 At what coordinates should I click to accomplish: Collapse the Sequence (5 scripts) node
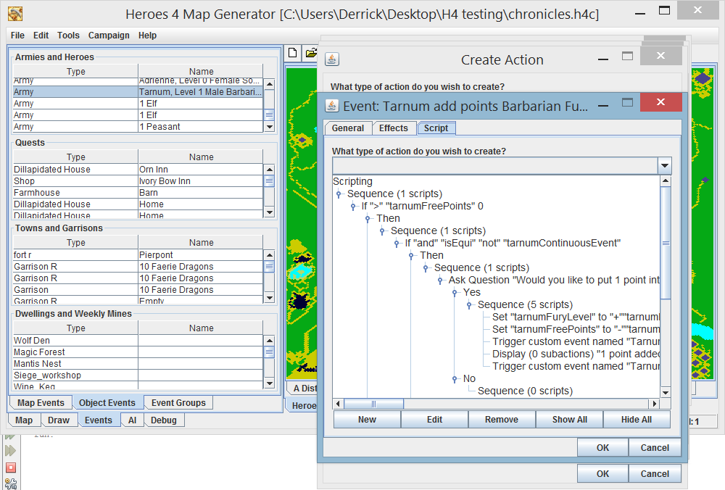pos(469,305)
